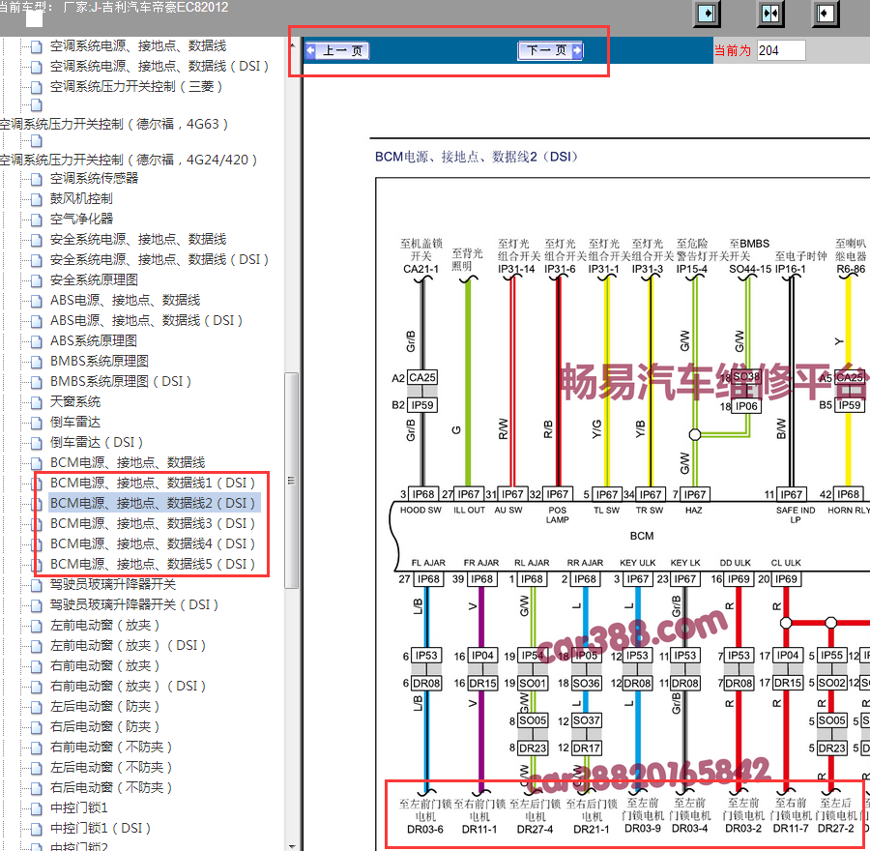870x851 pixels.
Task: Edit the current page number field showing 204
Action: (x=781, y=50)
